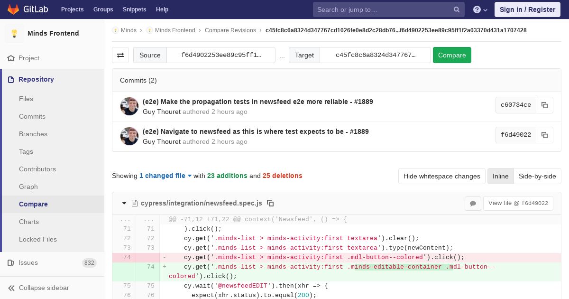Click the GitLab fox logo
This screenshot has height=299, width=569.
click(13, 9)
